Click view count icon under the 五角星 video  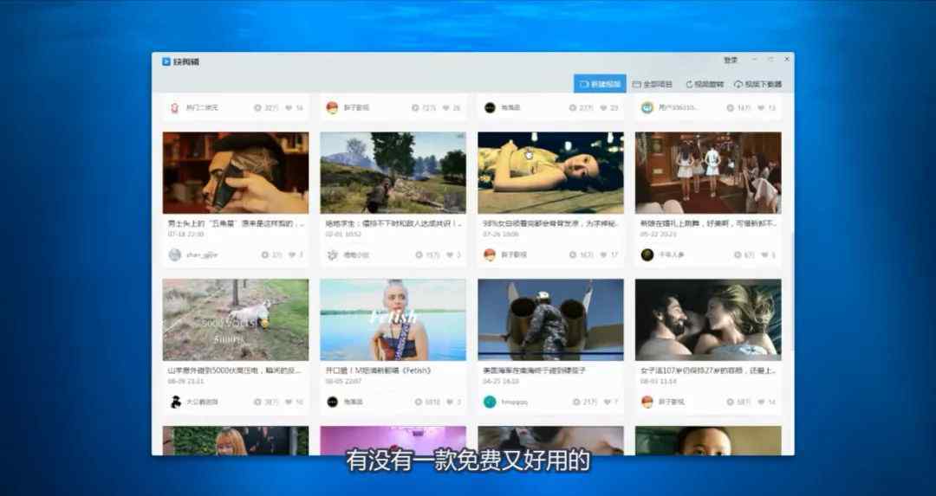265,254
